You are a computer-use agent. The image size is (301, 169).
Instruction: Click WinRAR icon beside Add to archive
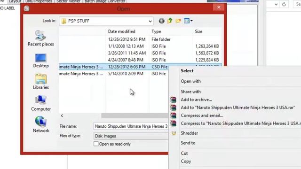[x=173, y=100]
